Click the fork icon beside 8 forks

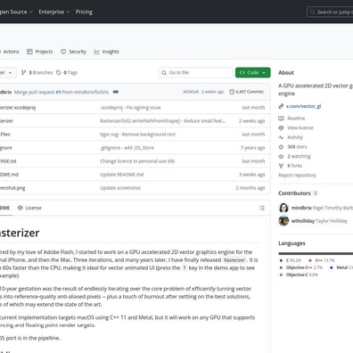click(x=281, y=166)
